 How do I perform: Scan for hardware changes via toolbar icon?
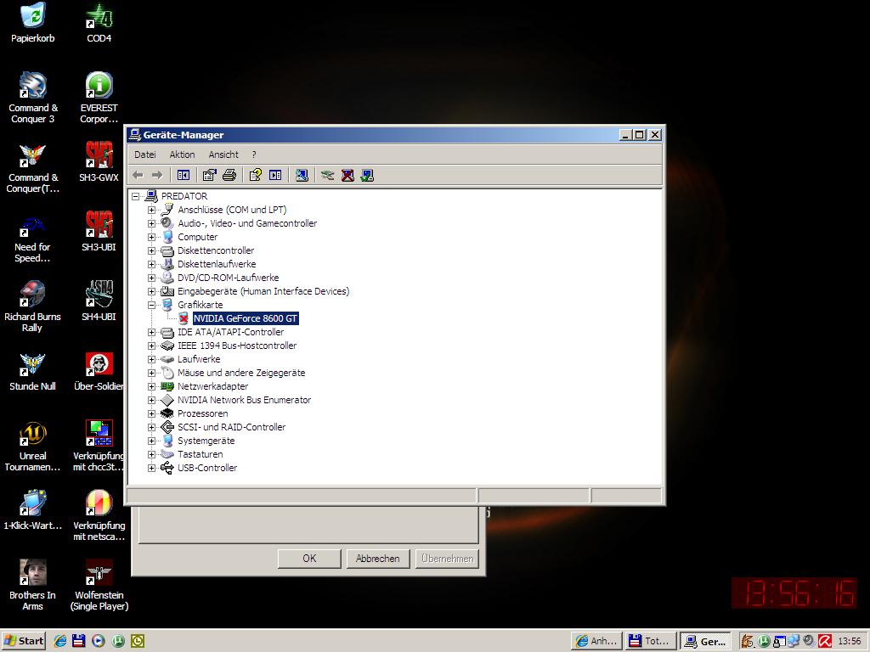pyautogui.click(x=302, y=175)
